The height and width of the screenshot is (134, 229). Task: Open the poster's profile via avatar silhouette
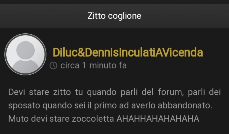[25, 54]
